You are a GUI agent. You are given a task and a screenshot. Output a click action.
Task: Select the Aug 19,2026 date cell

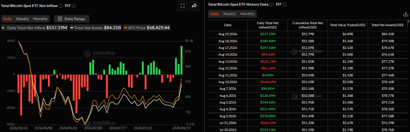point(228,34)
